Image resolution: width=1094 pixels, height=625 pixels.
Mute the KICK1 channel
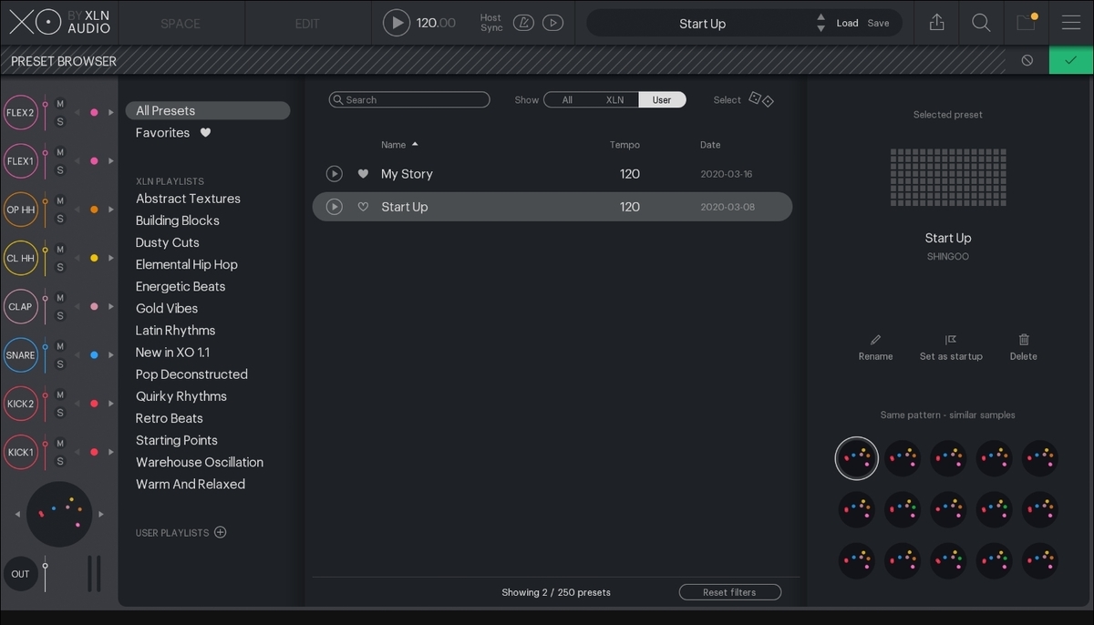coord(60,444)
